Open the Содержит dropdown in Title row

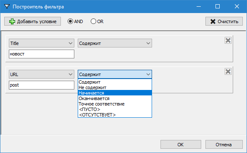[115, 43]
